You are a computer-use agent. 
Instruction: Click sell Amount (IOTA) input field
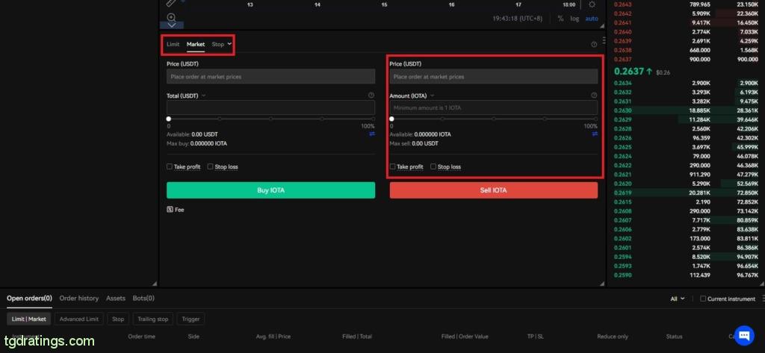(x=493, y=107)
